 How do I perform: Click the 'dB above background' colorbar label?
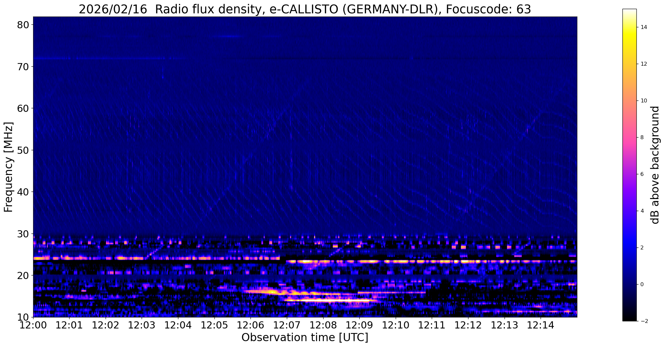pyautogui.click(x=655, y=165)
